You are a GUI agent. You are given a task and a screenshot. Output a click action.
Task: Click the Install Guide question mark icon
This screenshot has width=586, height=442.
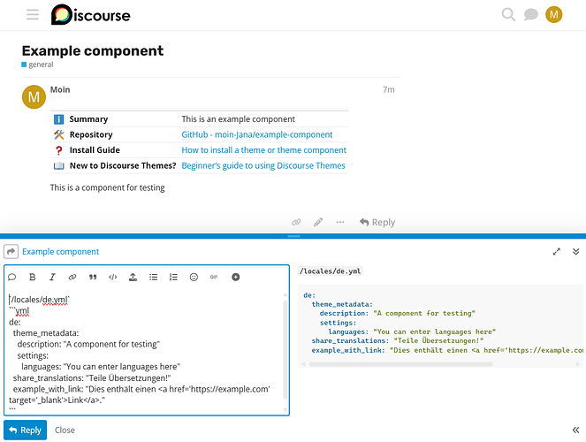click(x=58, y=150)
